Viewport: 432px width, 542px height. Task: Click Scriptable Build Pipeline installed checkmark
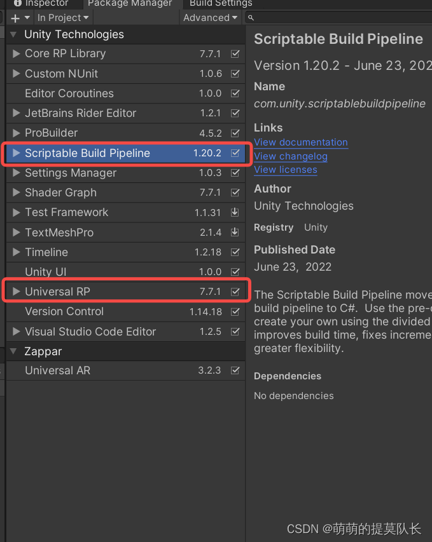[235, 152]
